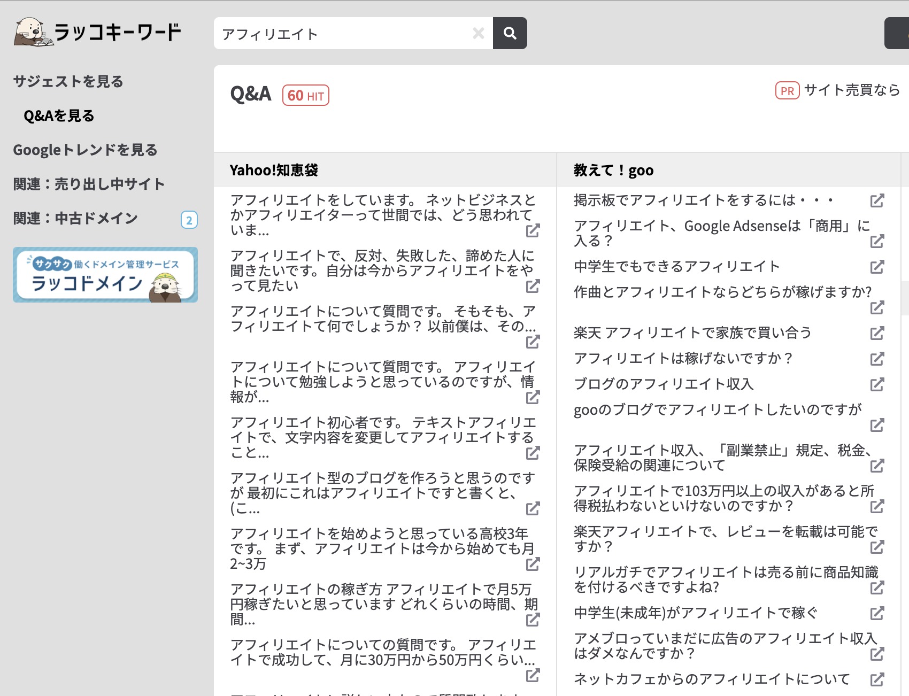The height and width of the screenshot is (696, 909).
Task: Click the ラッコドメイン banner ad
Action: [x=105, y=275]
